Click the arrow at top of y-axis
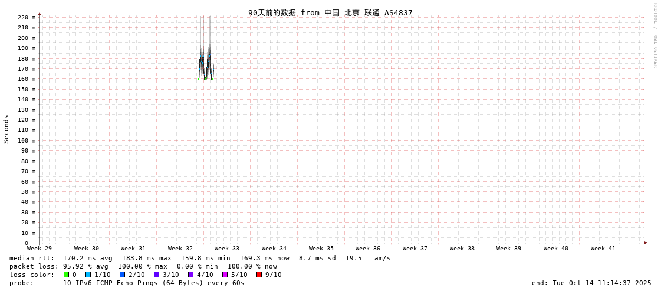 [x=40, y=14]
